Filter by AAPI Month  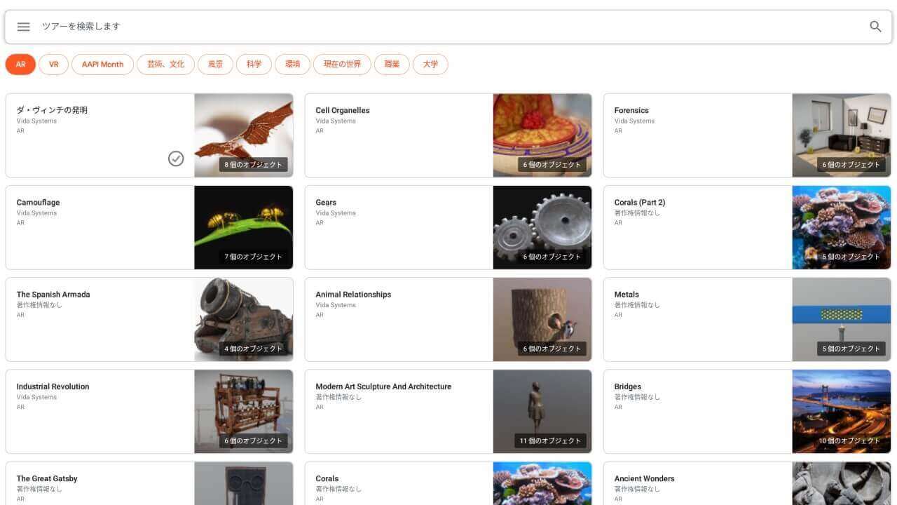pyautogui.click(x=102, y=65)
